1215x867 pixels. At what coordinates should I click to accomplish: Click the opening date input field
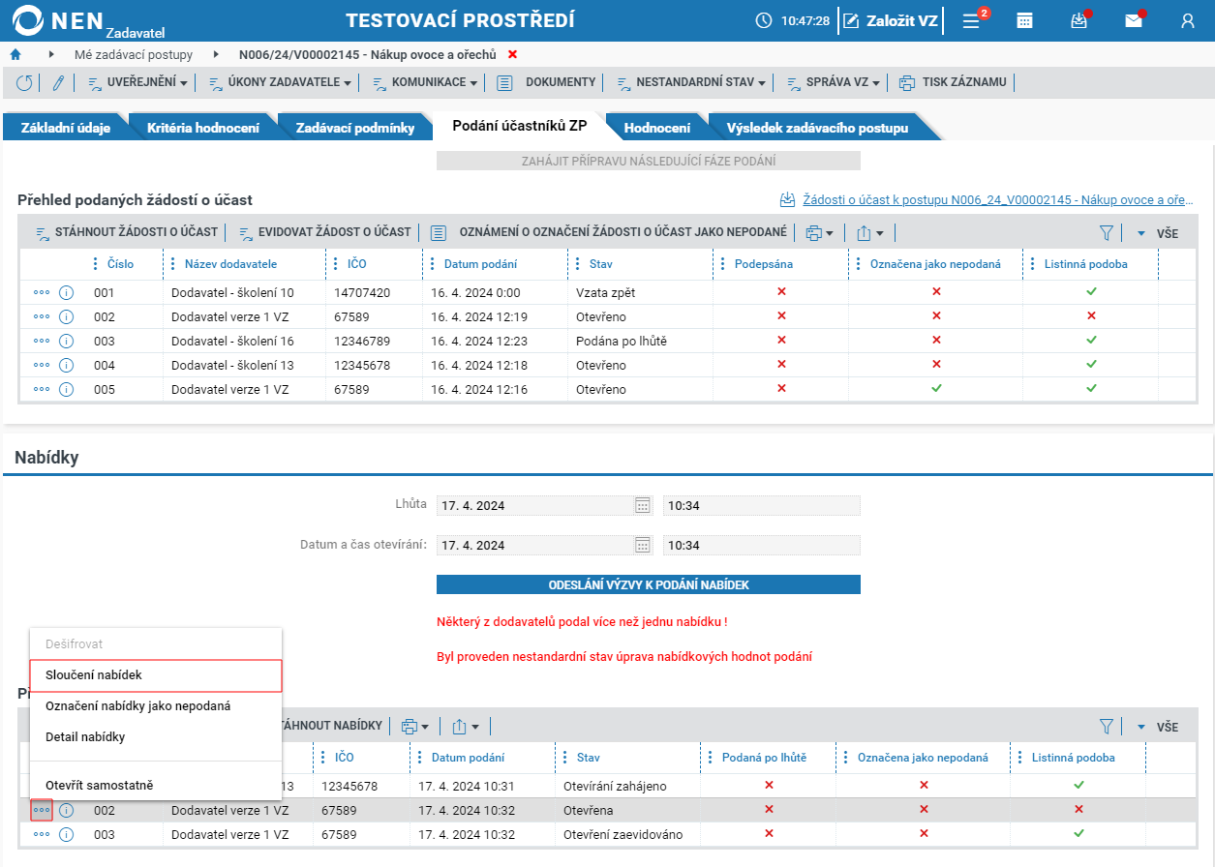[x=535, y=545]
